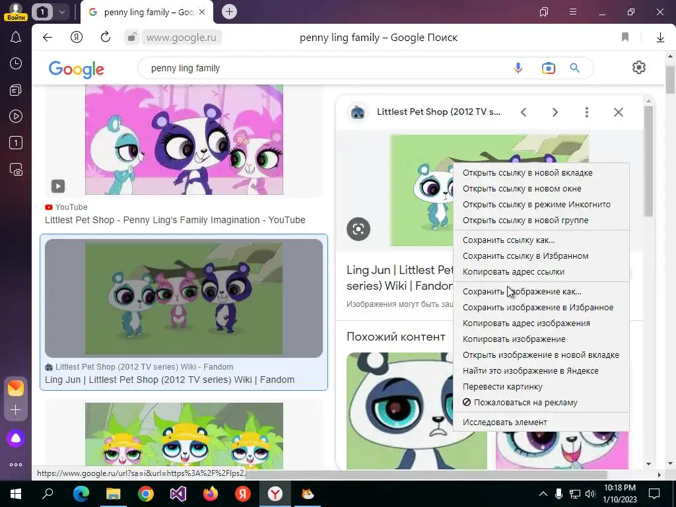Add a sidebar app with the plus icon

point(16,409)
